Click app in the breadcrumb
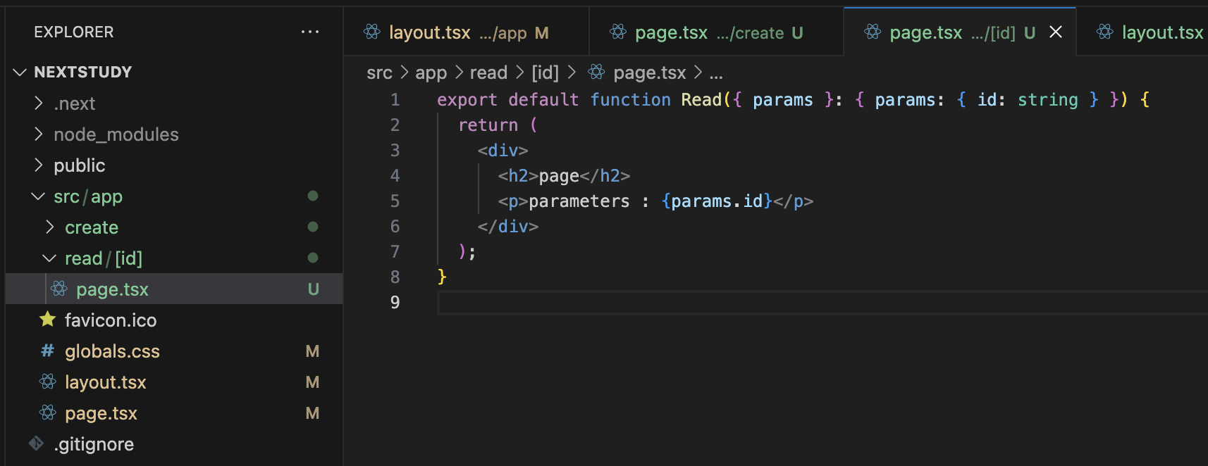This screenshot has height=466, width=1208. tap(431, 73)
